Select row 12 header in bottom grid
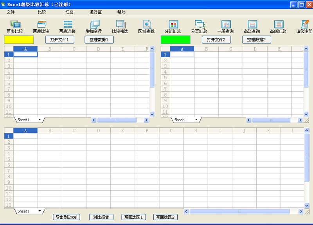Image resolution: width=313 pixels, height=225 pixels. (x=9, y=199)
